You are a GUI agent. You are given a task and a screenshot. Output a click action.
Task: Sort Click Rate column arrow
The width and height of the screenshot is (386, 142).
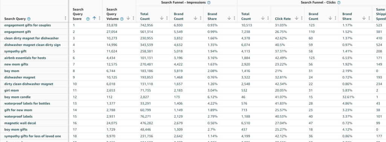point(297,18)
